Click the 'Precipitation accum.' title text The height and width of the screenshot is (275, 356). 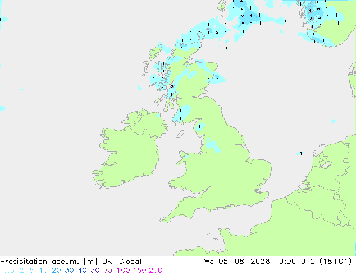[39, 262]
